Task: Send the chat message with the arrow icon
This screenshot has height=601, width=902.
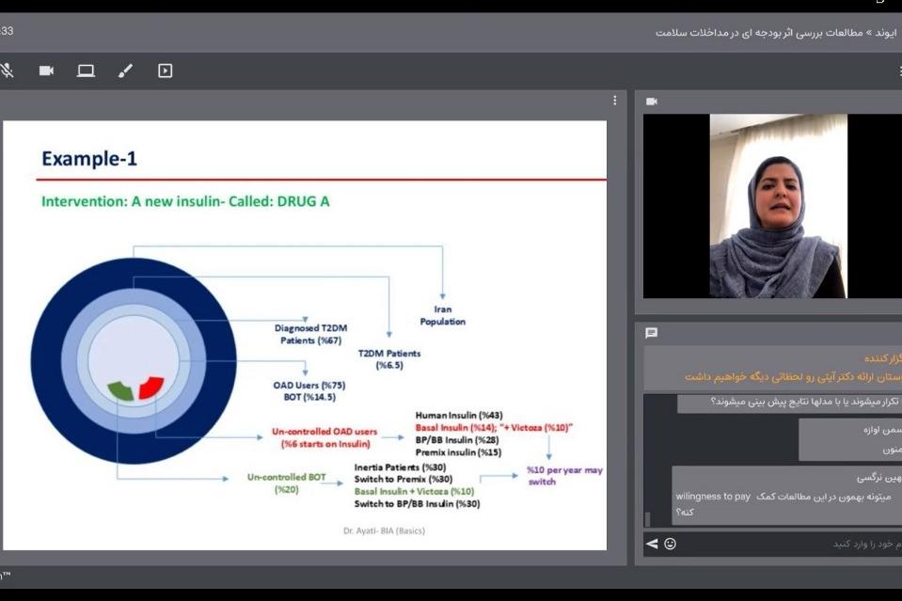Action: pos(652,544)
